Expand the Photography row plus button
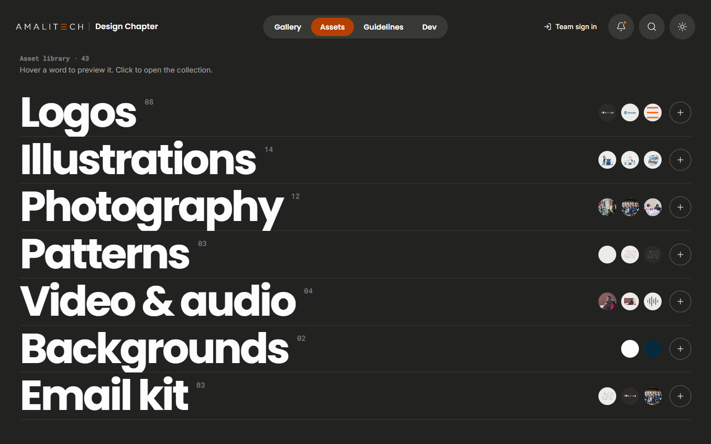Viewport: 711px width, 444px height. (x=680, y=207)
